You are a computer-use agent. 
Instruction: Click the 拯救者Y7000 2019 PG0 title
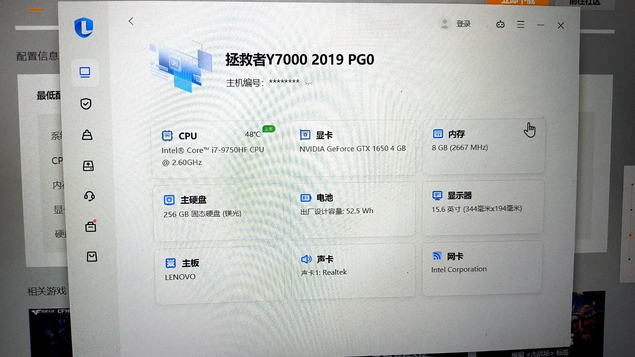300,60
